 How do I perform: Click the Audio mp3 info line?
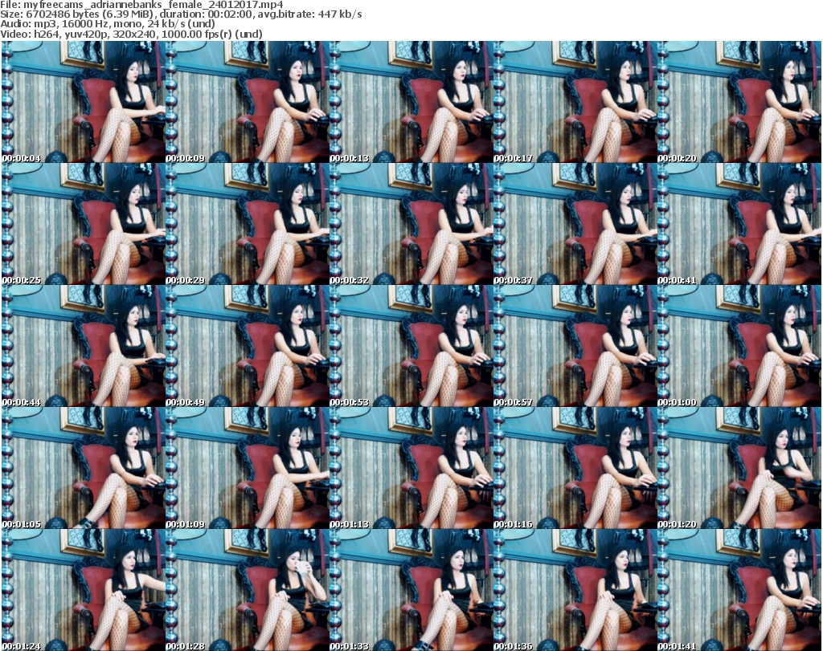[108, 24]
